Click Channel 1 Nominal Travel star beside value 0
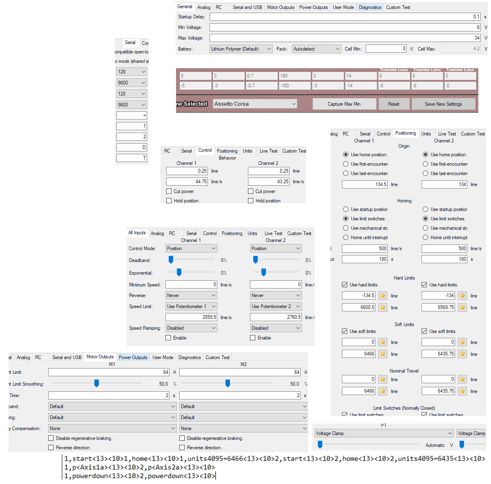The width and height of the screenshot is (491, 484). (x=383, y=379)
